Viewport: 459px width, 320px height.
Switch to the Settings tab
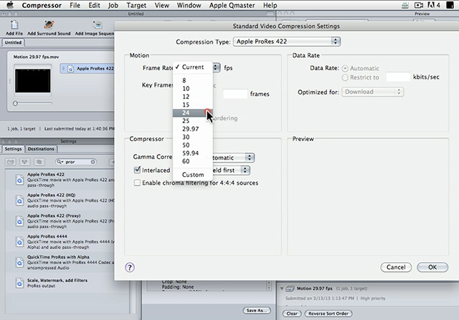click(x=13, y=149)
